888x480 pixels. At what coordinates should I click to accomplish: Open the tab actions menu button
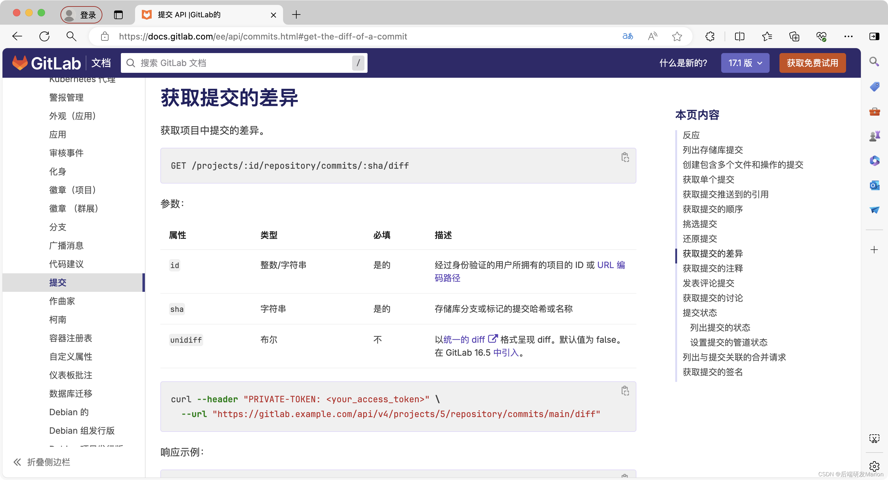(118, 15)
